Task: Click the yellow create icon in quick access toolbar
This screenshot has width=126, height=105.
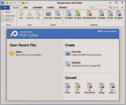Action: (x=23, y=3)
